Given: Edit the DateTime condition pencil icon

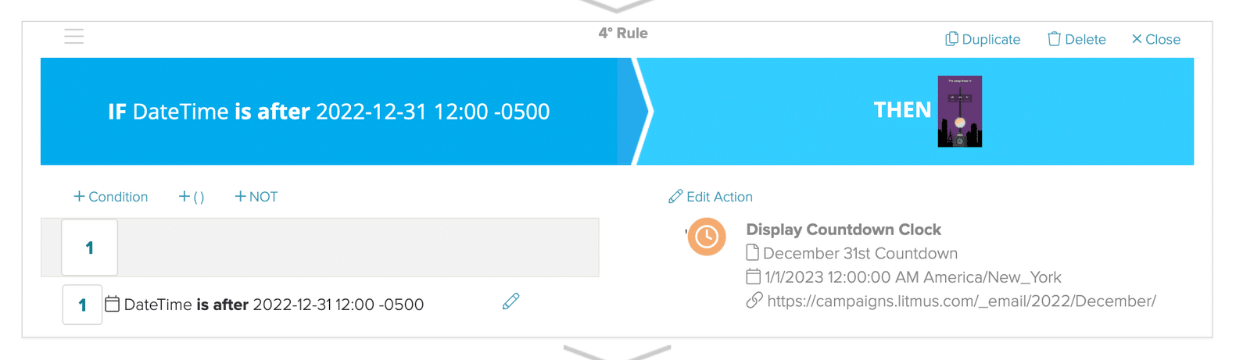Looking at the screenshot, I should coord(511,301).
